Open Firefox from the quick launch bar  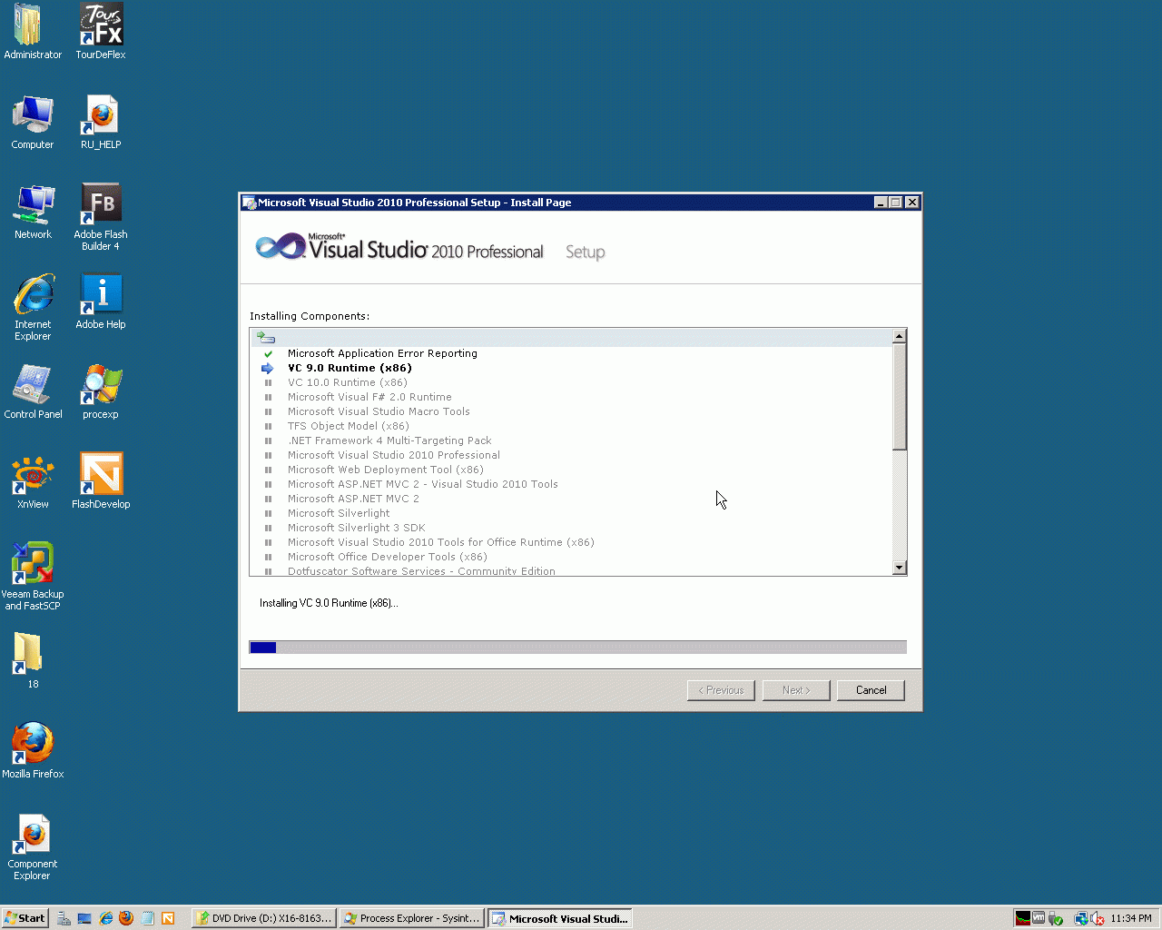coord(126,918)
